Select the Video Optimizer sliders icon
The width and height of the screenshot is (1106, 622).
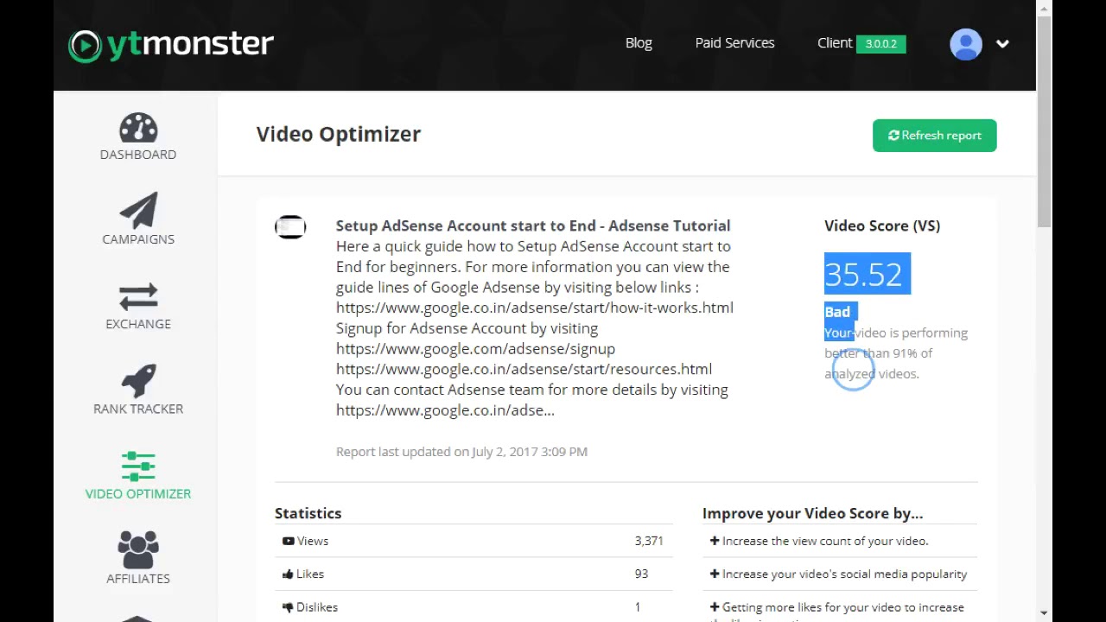pos(138,466)
